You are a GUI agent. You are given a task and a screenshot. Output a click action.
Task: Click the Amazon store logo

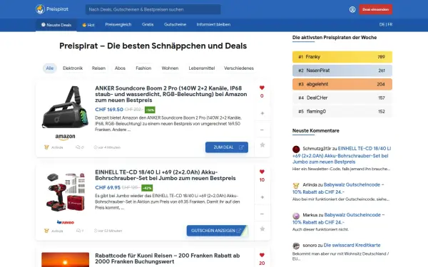[65, 137]
